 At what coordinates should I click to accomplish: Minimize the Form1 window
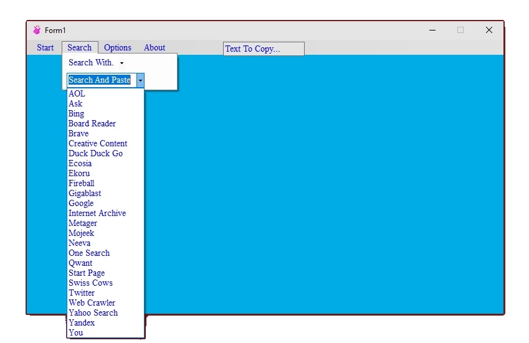tap(432, 31)
